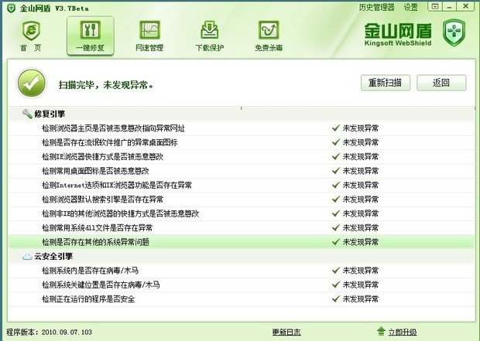This screenshot has height=341, width=480.
Task: Click the 立即升级 upgrade now link
Action: coord(403,332)
